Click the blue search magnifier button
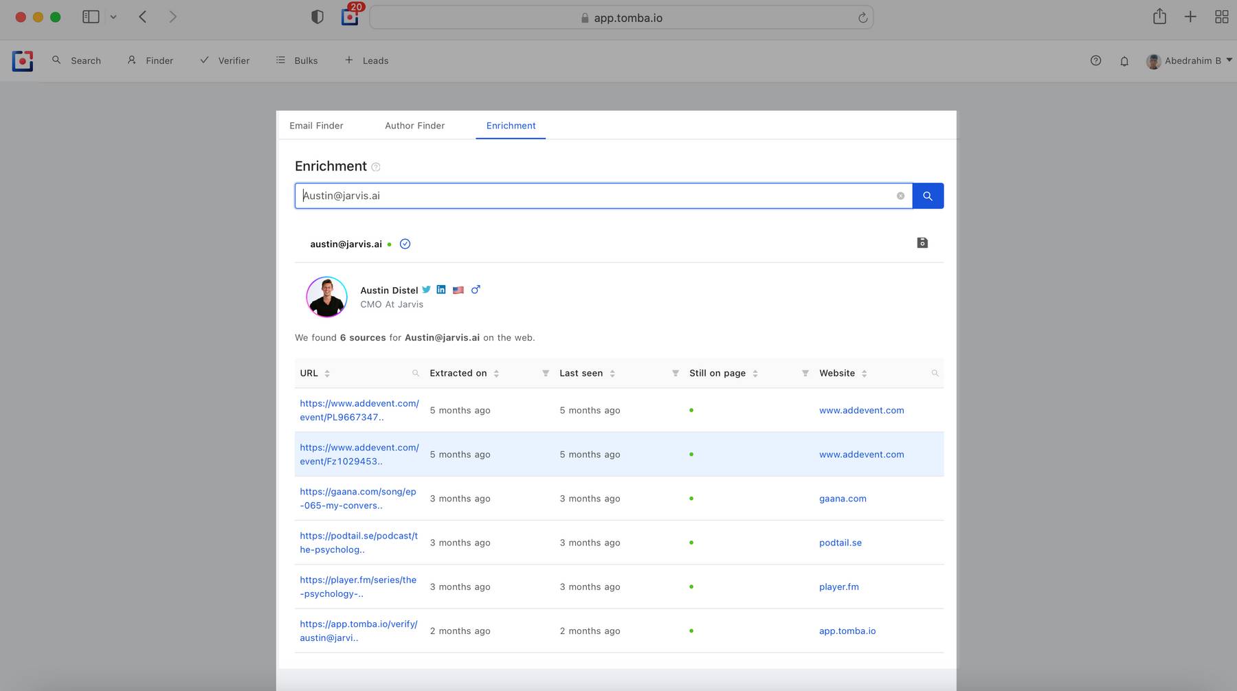Screen dimensions: 1237x691 pos(928,196)
